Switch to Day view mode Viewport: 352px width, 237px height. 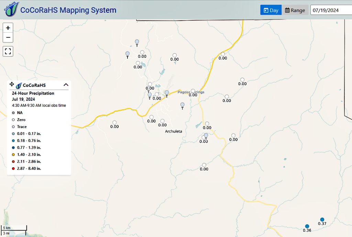[x=271, y=10]
